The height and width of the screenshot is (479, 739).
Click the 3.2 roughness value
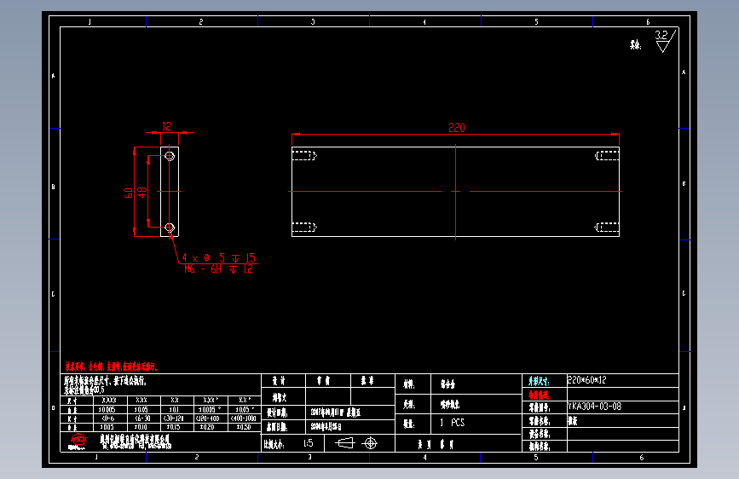point(661,35)
